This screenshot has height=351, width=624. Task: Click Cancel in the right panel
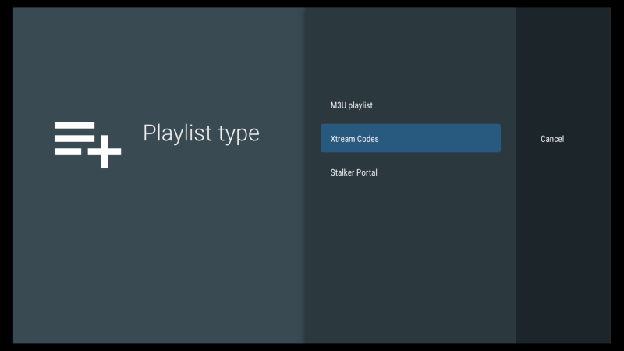click(x=552, y=139)
